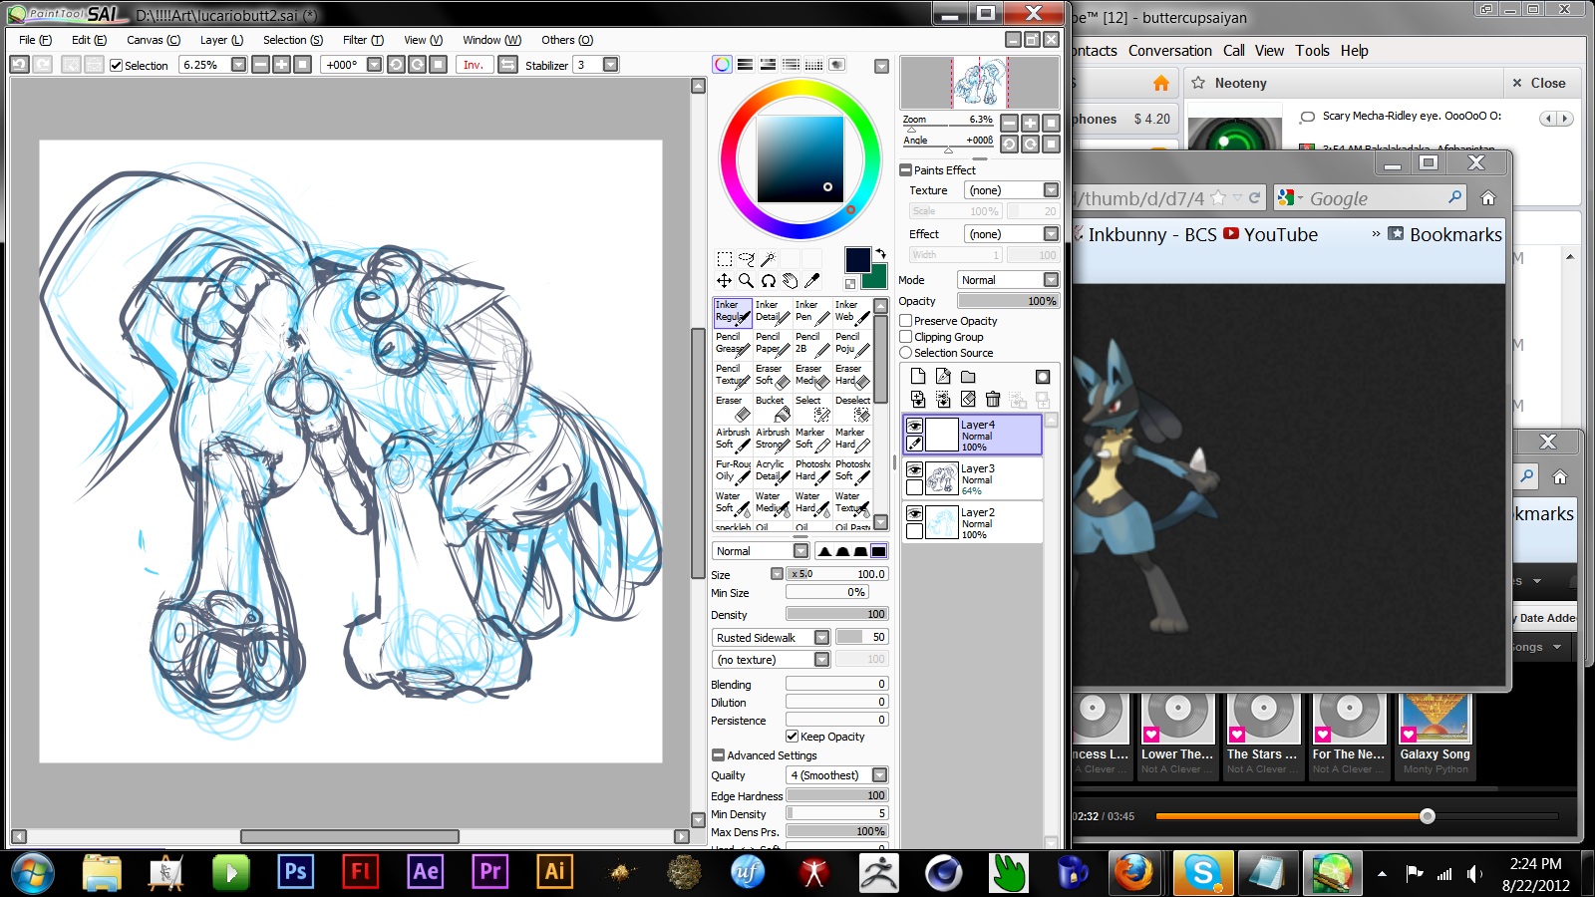1595x897 pixels.
Task: Pick the Eraser Soft tool
Action: 773,376
